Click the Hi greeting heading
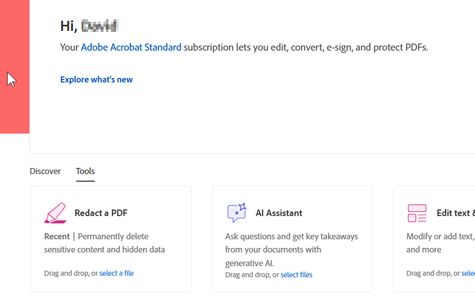 point(89,25)
